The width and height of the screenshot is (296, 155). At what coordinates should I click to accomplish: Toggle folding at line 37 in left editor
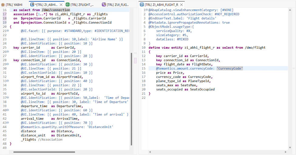(x=8, y=98)
